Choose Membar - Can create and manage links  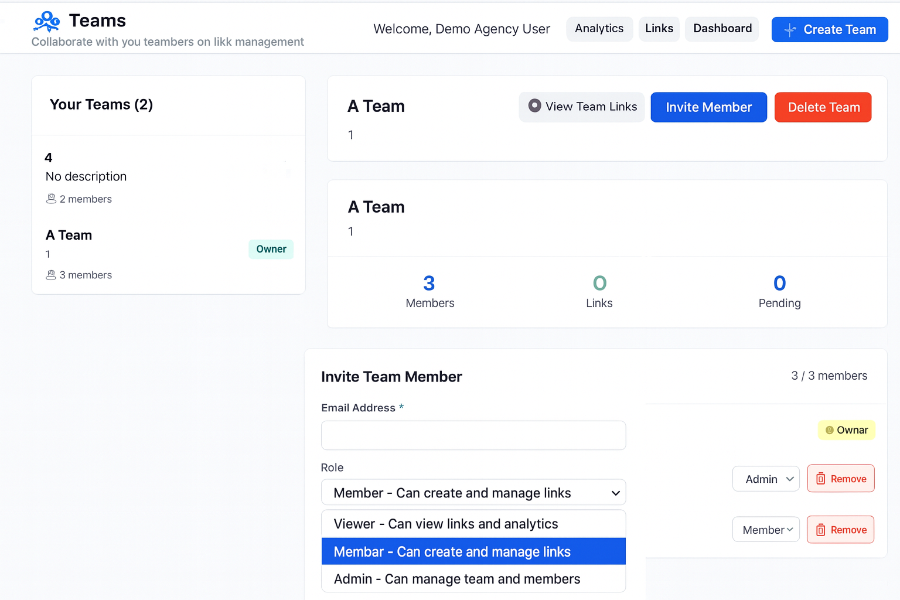[x=473, y=551]
